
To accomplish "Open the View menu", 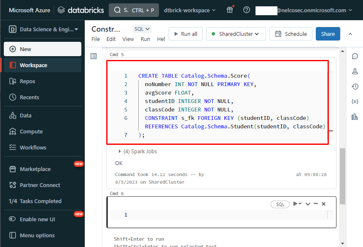I will pos(128,39).
